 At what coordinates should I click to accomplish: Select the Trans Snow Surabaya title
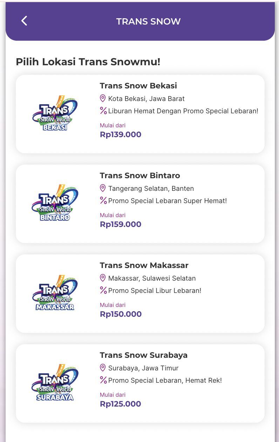pyautogui.click(x=144, y=355)
